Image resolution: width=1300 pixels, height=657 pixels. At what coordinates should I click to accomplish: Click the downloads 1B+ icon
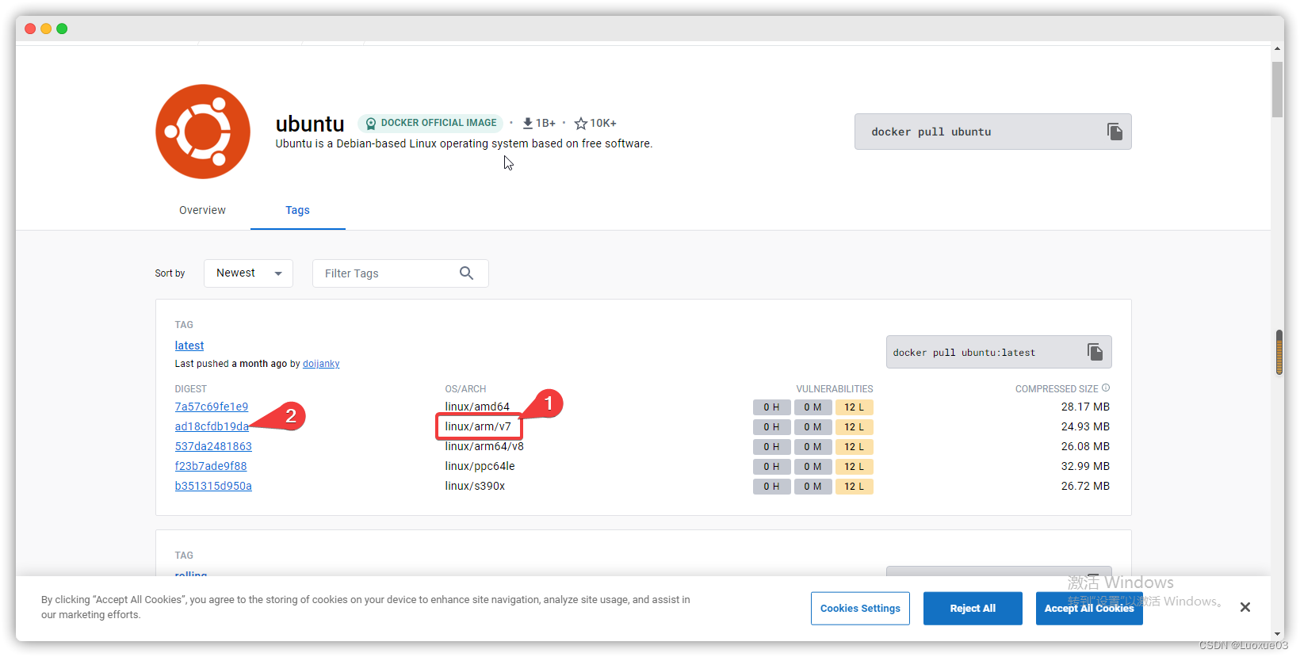coord(528,123)
